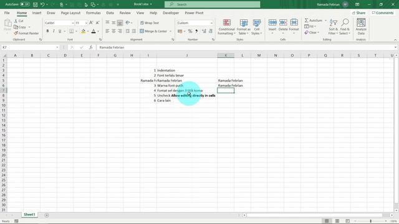Click the Copy button

(x=20, y=27)
